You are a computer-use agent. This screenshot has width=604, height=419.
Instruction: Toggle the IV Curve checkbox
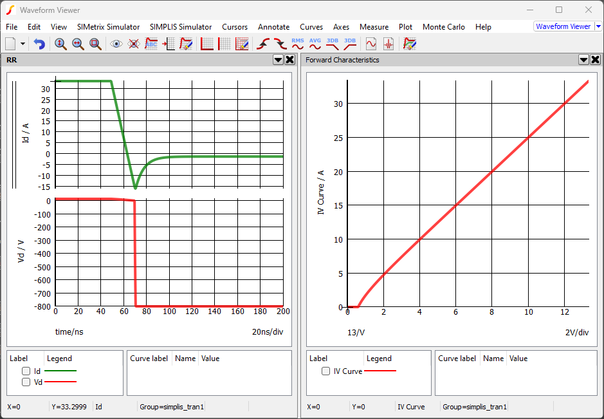coord(326,371)
